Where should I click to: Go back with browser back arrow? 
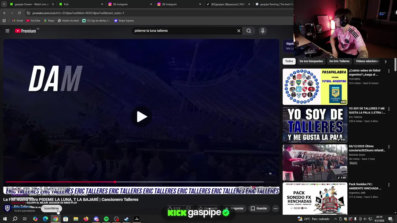(4, 13)
